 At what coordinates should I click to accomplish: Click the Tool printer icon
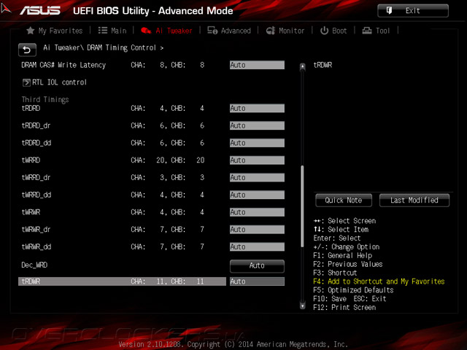point(367,31)
